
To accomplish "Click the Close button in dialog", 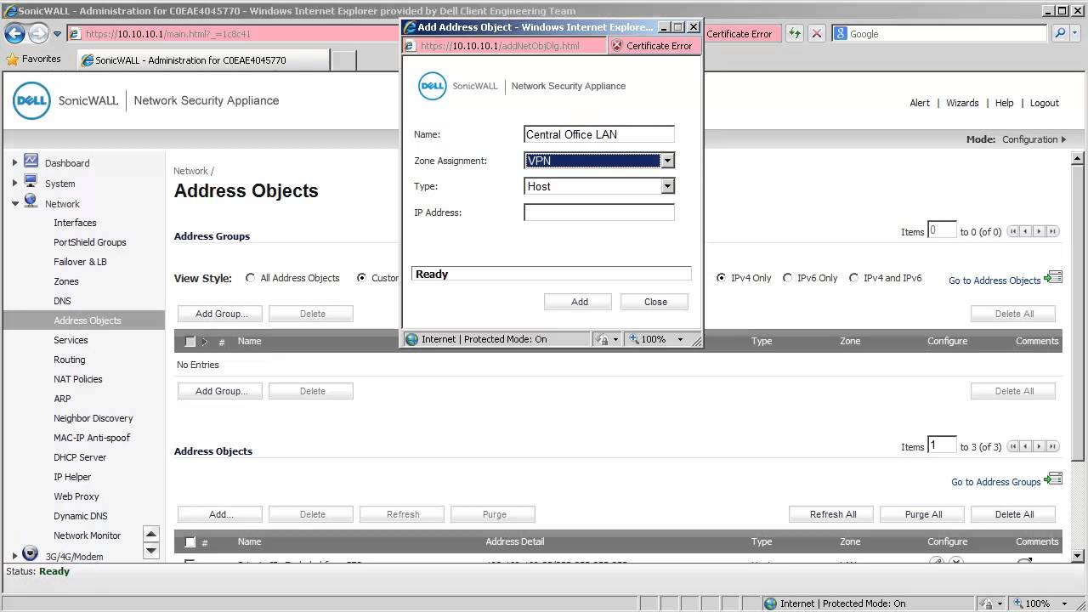I will [x=655, y=302].
